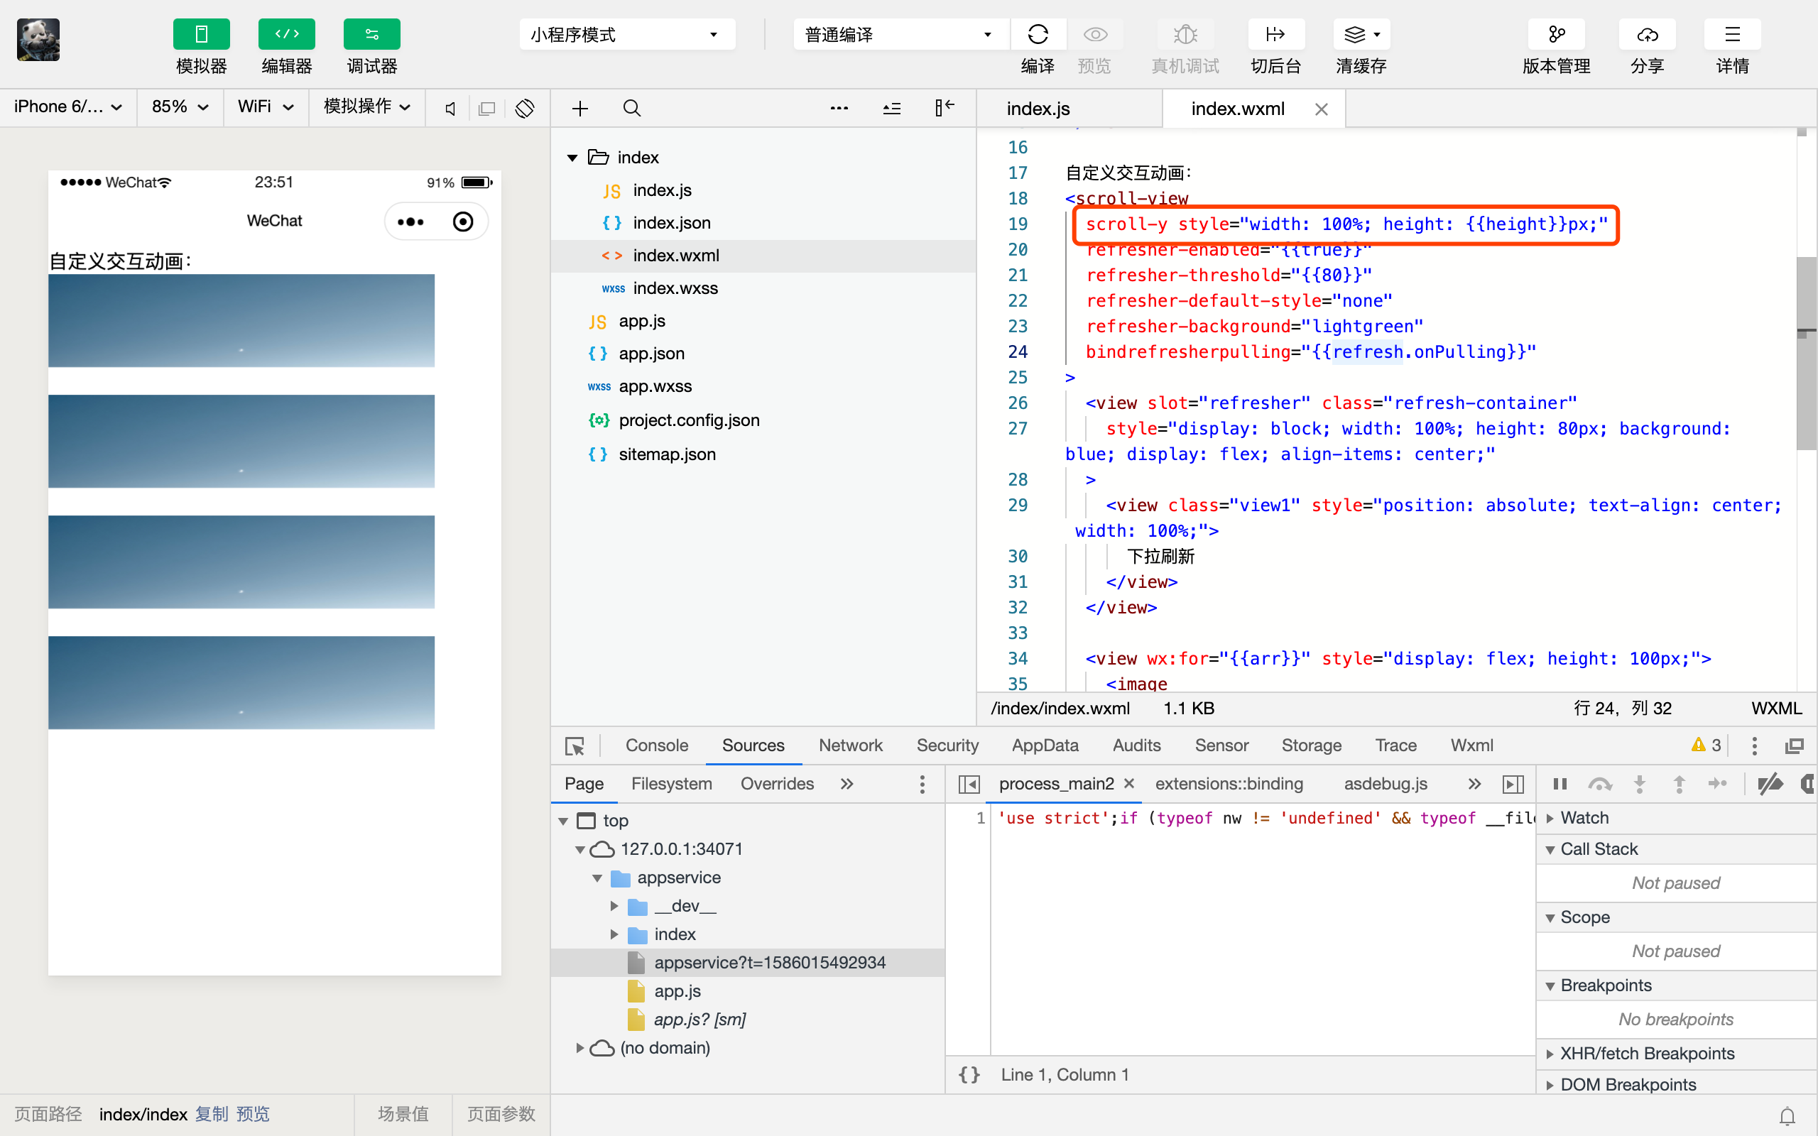This screenshot has height=1136, width=1818.
Task: Switch to the Console tab
Action: click(x=656, y=745)
